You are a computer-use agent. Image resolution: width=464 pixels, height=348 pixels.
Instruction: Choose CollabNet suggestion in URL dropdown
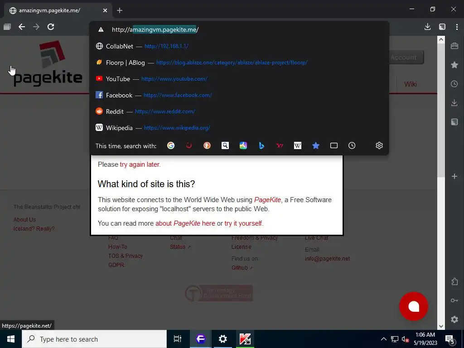pos(239,46)
